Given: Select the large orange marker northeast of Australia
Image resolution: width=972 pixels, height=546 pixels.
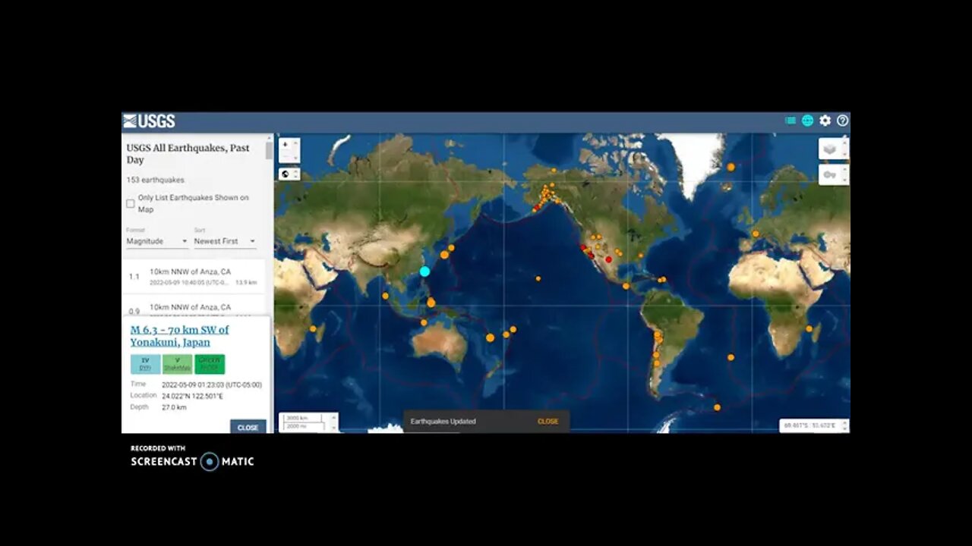Looking at the screenshot, I should click(490, 337).
